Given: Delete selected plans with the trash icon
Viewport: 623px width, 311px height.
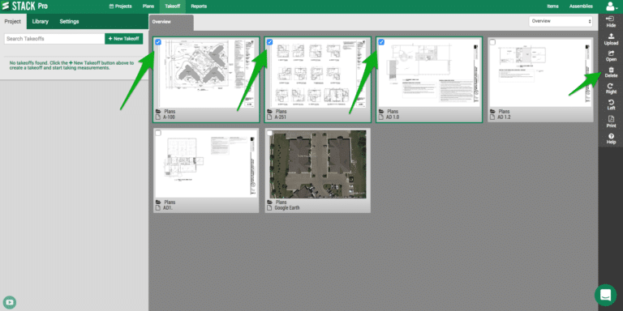Looking at the screenshot, I should [611, 72].
